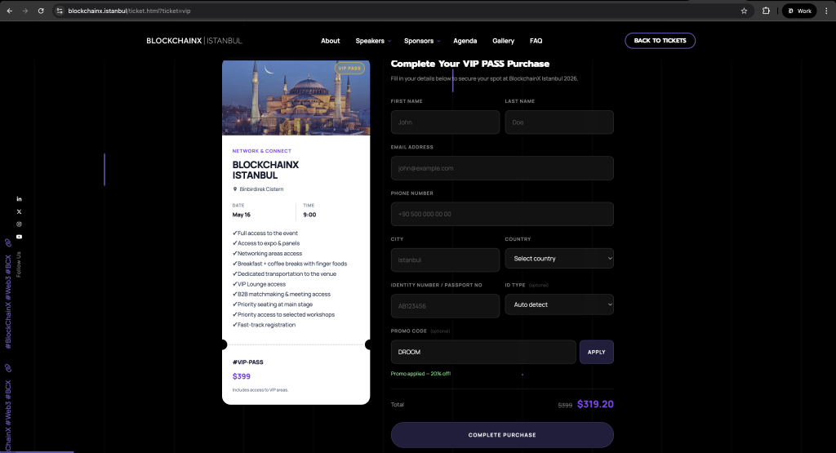This screenshot has height=453, width=836.
Task: Open X (Twitter) icon in sidebar
Action: tap(20, 211)
